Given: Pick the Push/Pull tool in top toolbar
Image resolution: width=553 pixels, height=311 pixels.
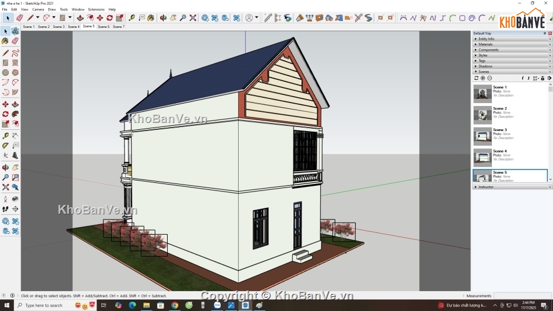Looking at the screenshot, I should pyautogui.click(x=80, y=17).
